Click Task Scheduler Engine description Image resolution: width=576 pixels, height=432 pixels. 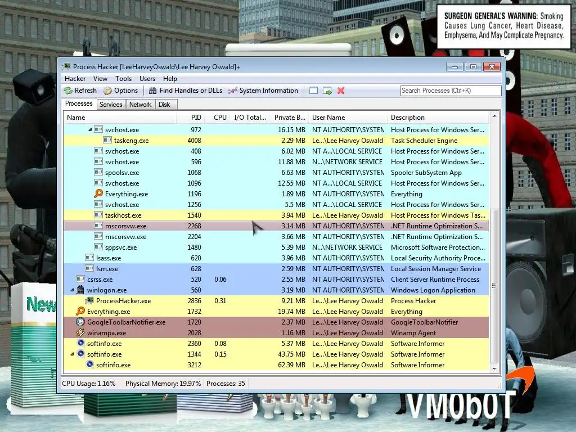click(x=424, y=140)
